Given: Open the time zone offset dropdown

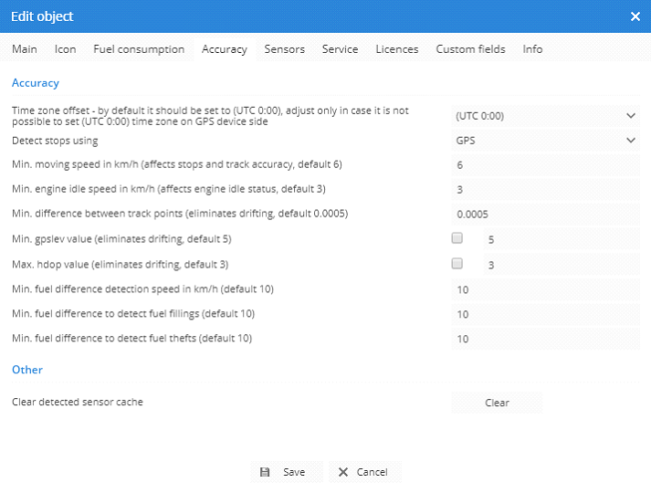Looking at the screenshot, I should coord(545,116).
